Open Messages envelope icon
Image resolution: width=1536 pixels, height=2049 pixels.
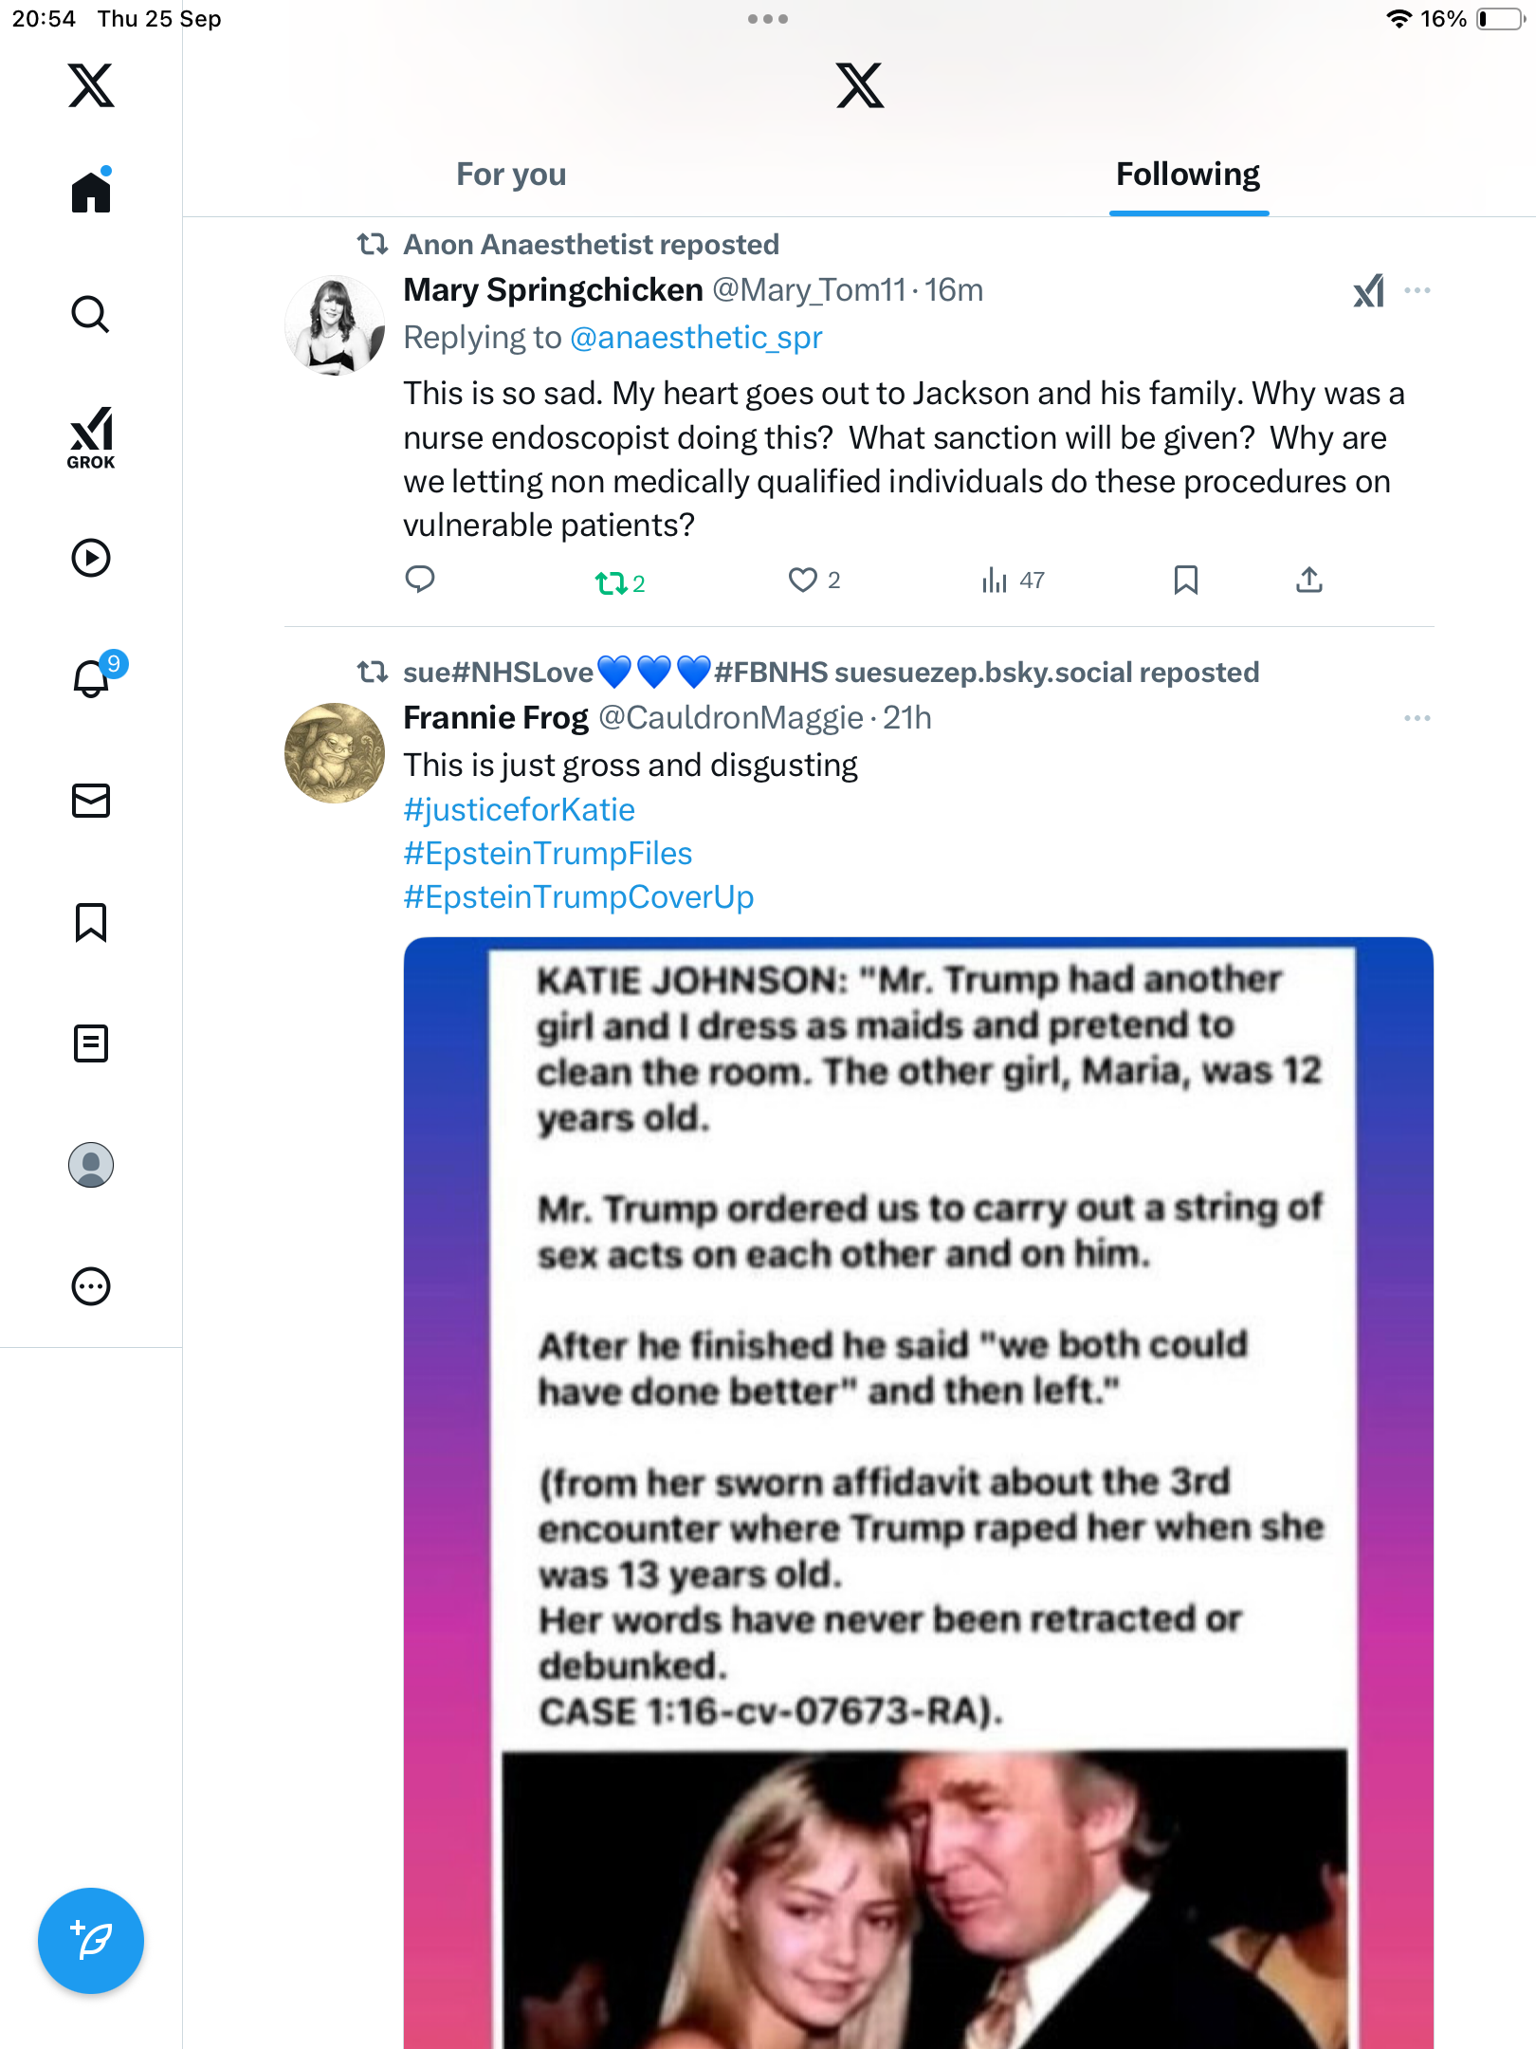tap(91, 801)
